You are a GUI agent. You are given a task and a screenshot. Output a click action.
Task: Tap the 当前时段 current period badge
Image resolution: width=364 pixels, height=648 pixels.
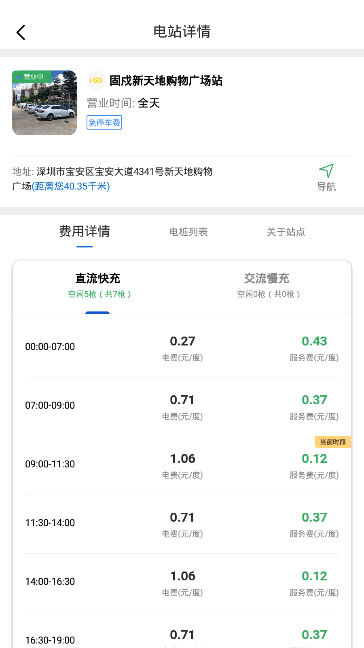[x=333, y=442]
